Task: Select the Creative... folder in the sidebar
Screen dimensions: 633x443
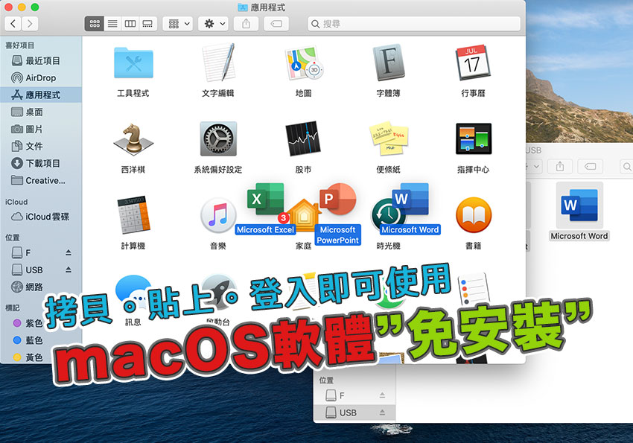Action: click(41, 180)
